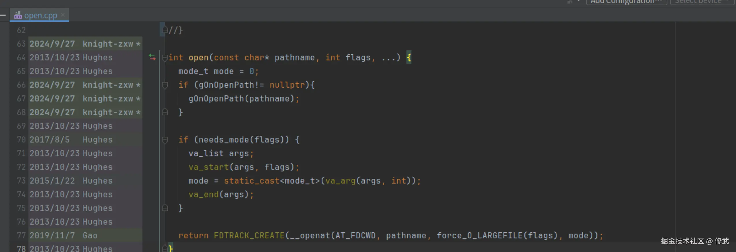Click the fold end marker on line 68
The height and width of the screenshot is (252, 736).
(x=165, y=112)
